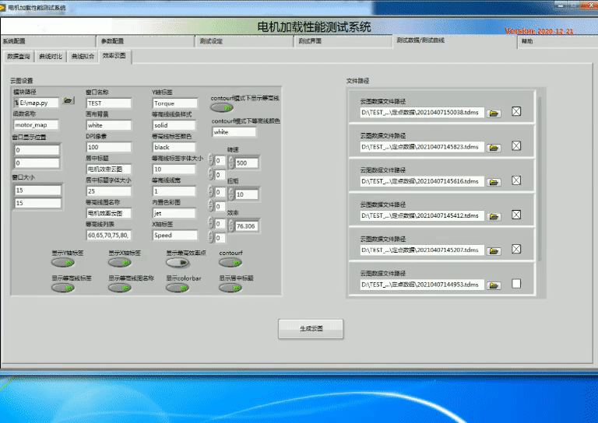Viewport: 598px width, 423px height.
Task: Browse for the 20210407144953.tdms path
Action: click(493, 285)
